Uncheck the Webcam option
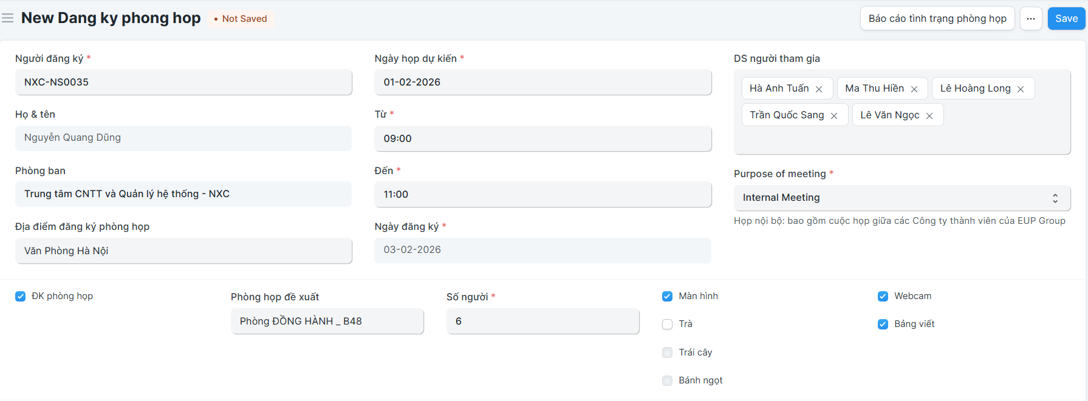The width and height of the screenshot is (1088, 401). coord(883,296)
